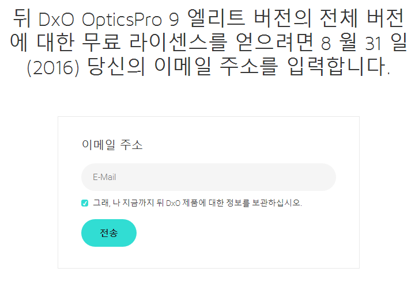Click the 전송 submit button
415x283 pixels.
pos(109,233)
